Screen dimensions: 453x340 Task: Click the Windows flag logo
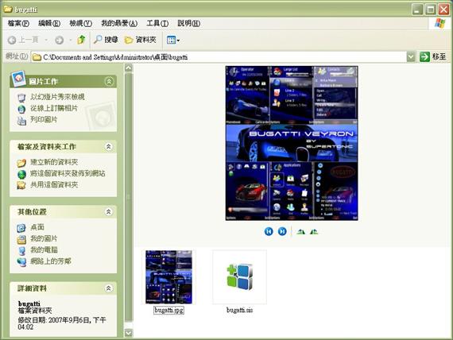439,23
